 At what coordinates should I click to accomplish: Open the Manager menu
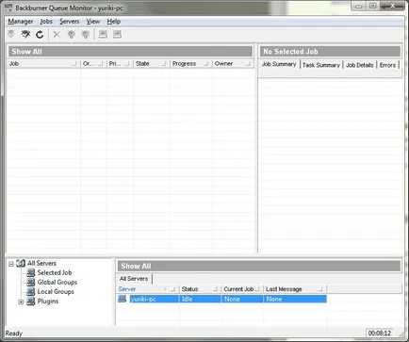[21, 22]
